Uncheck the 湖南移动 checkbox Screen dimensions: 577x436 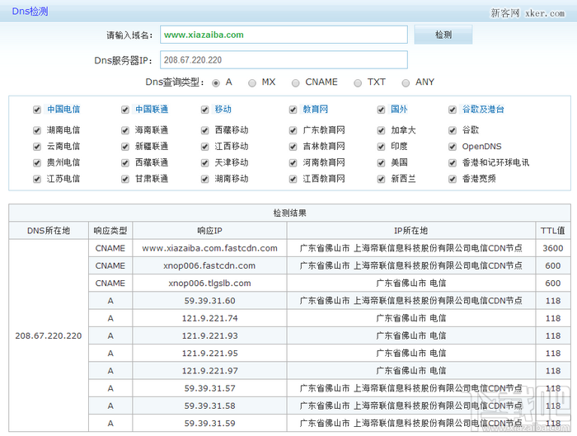click(x=205, y=179)
